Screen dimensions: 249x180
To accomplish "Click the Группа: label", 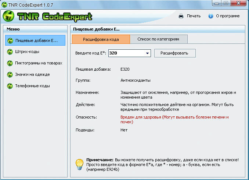I will (83, 80).
